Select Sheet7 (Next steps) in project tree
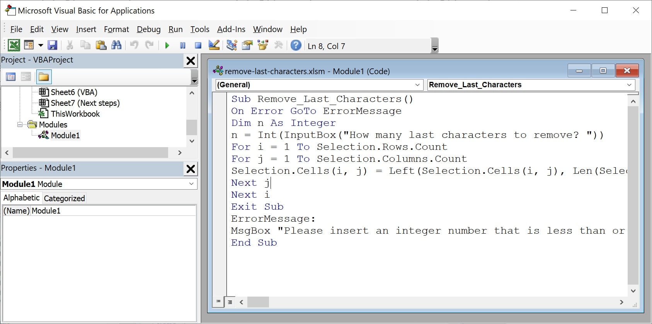Screen dimensions: 652x324 (85, 103)
